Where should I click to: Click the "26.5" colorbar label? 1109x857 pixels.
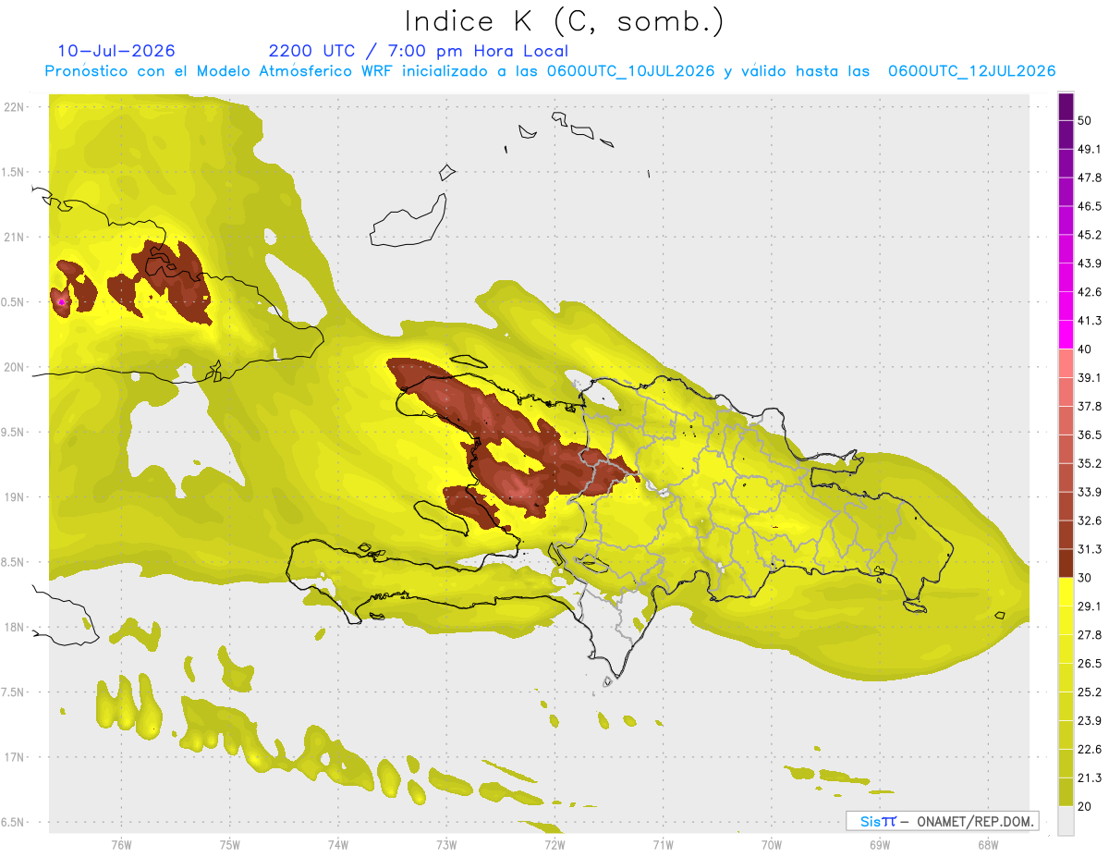point(1090,663)
